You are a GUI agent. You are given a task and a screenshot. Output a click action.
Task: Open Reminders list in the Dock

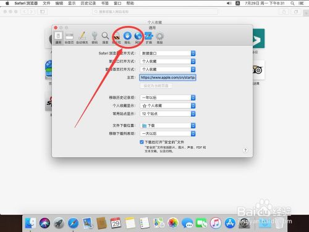click(x=145, y=223)
